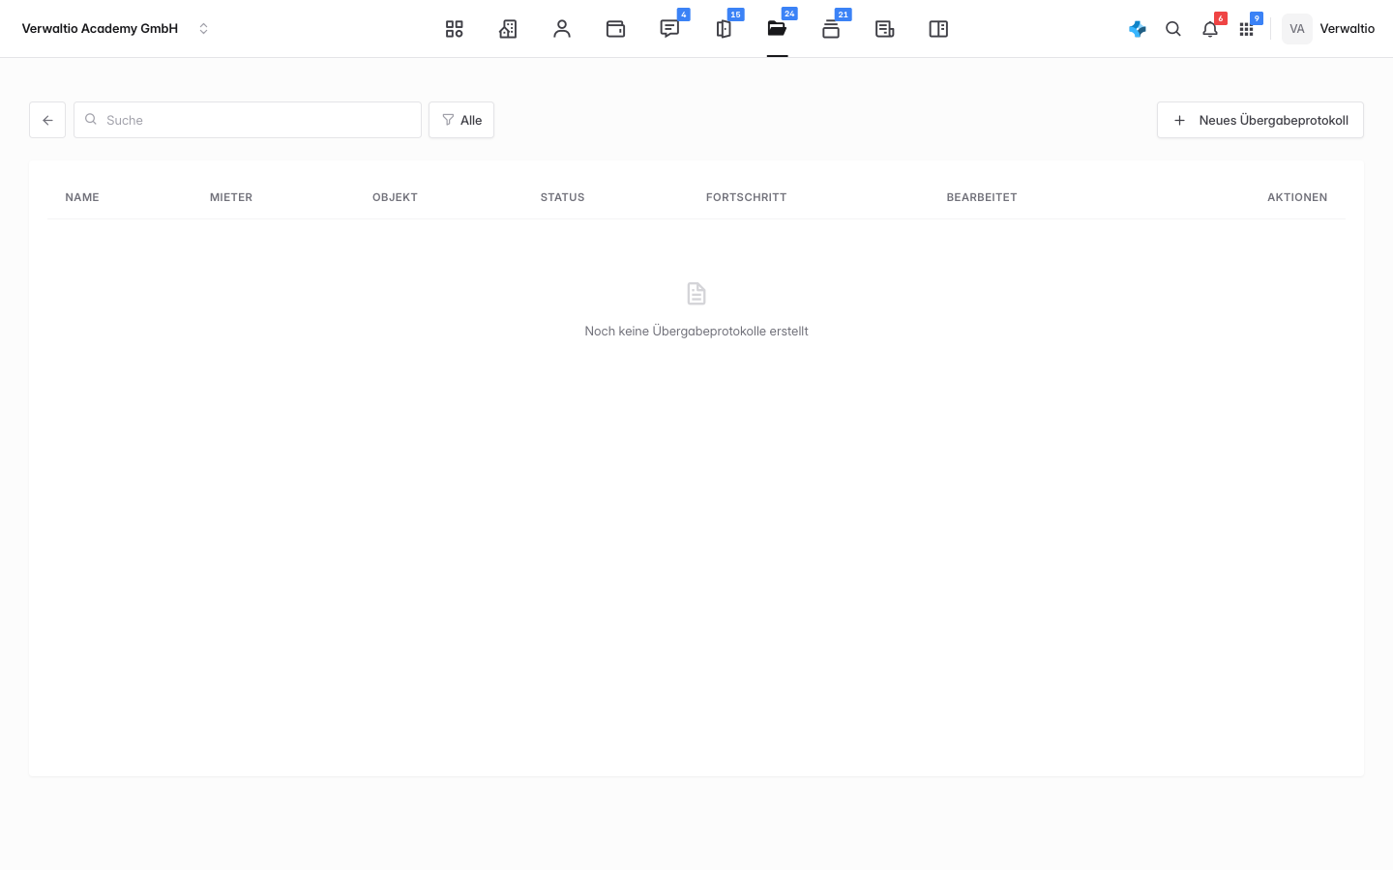Open the door icon with badge 15

tap(724, 29)
